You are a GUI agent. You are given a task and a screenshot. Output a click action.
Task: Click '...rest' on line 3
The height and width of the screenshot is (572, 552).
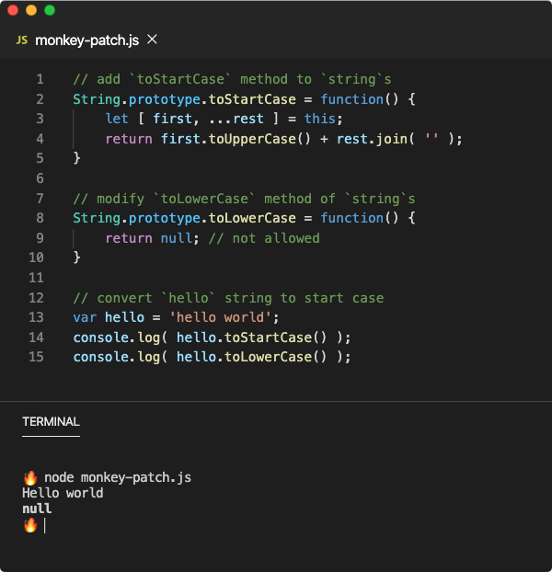pos(236,119)
